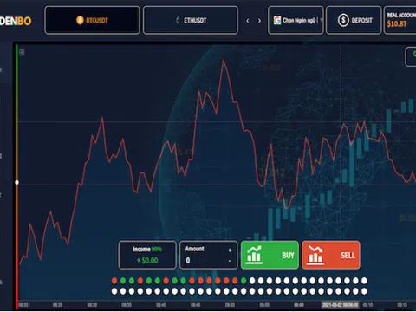Select the BTCUSDT trading pair tab
The image size is (416, 312).
[x=92, y=20]
